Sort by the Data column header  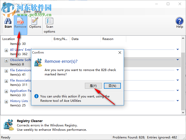click(x=85, y=39)
